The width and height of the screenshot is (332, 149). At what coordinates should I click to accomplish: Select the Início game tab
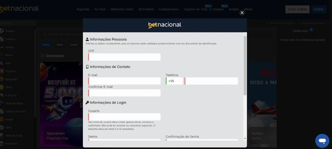pyautogui.click(x=46, y=45)
